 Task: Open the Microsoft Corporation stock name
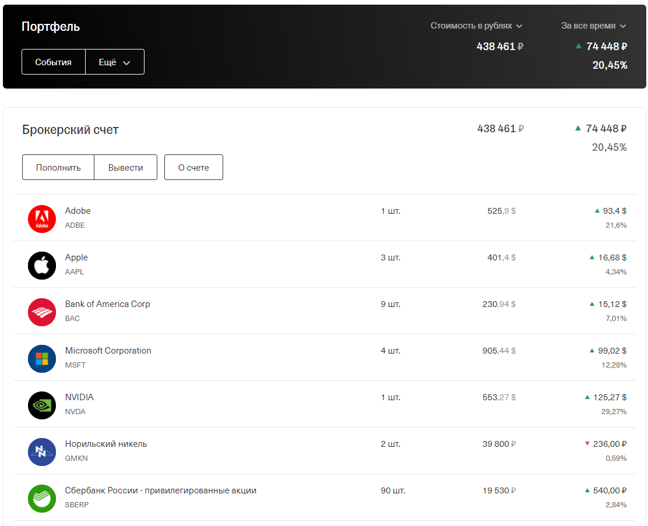(x=108, y=351)
